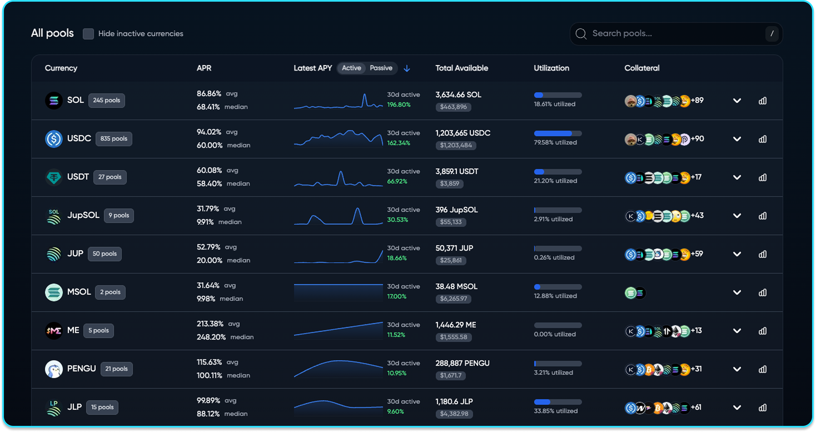Click the USDC currency logo
The width and height of the screenshot is (816, 432).
click(54, 139)
